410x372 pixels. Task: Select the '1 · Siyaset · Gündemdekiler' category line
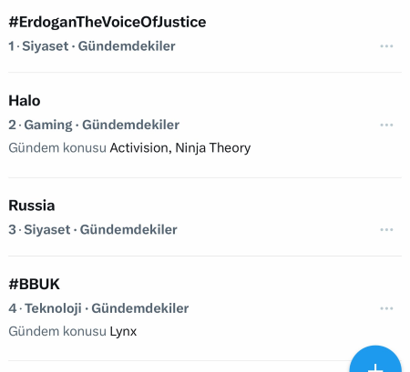click(x=92, y=46)
